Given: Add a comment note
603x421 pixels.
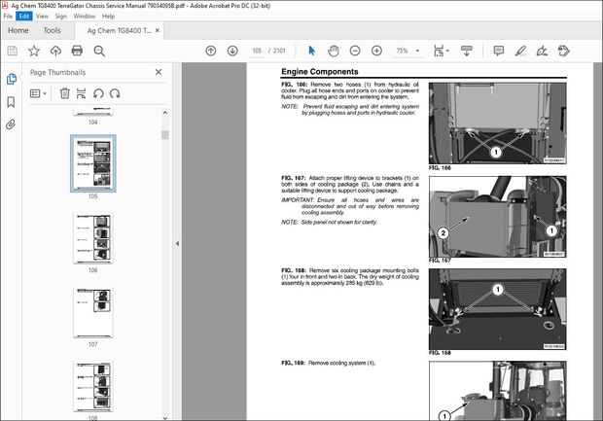Looking at the screenshot, I should click(499, 51).
